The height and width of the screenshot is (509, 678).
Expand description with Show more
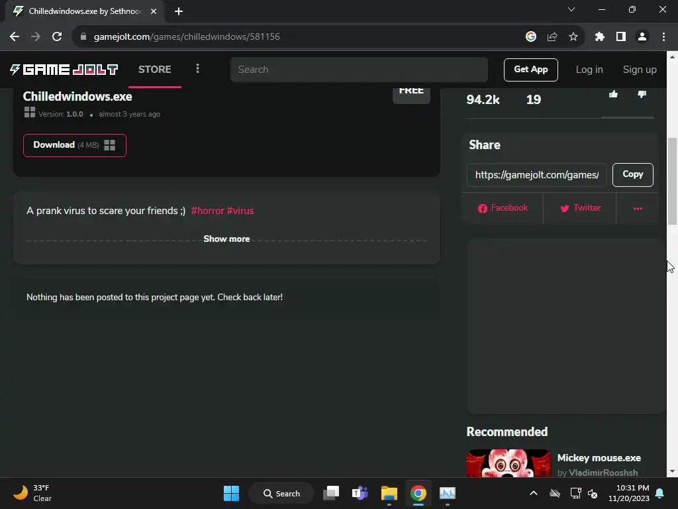[226, 239]
